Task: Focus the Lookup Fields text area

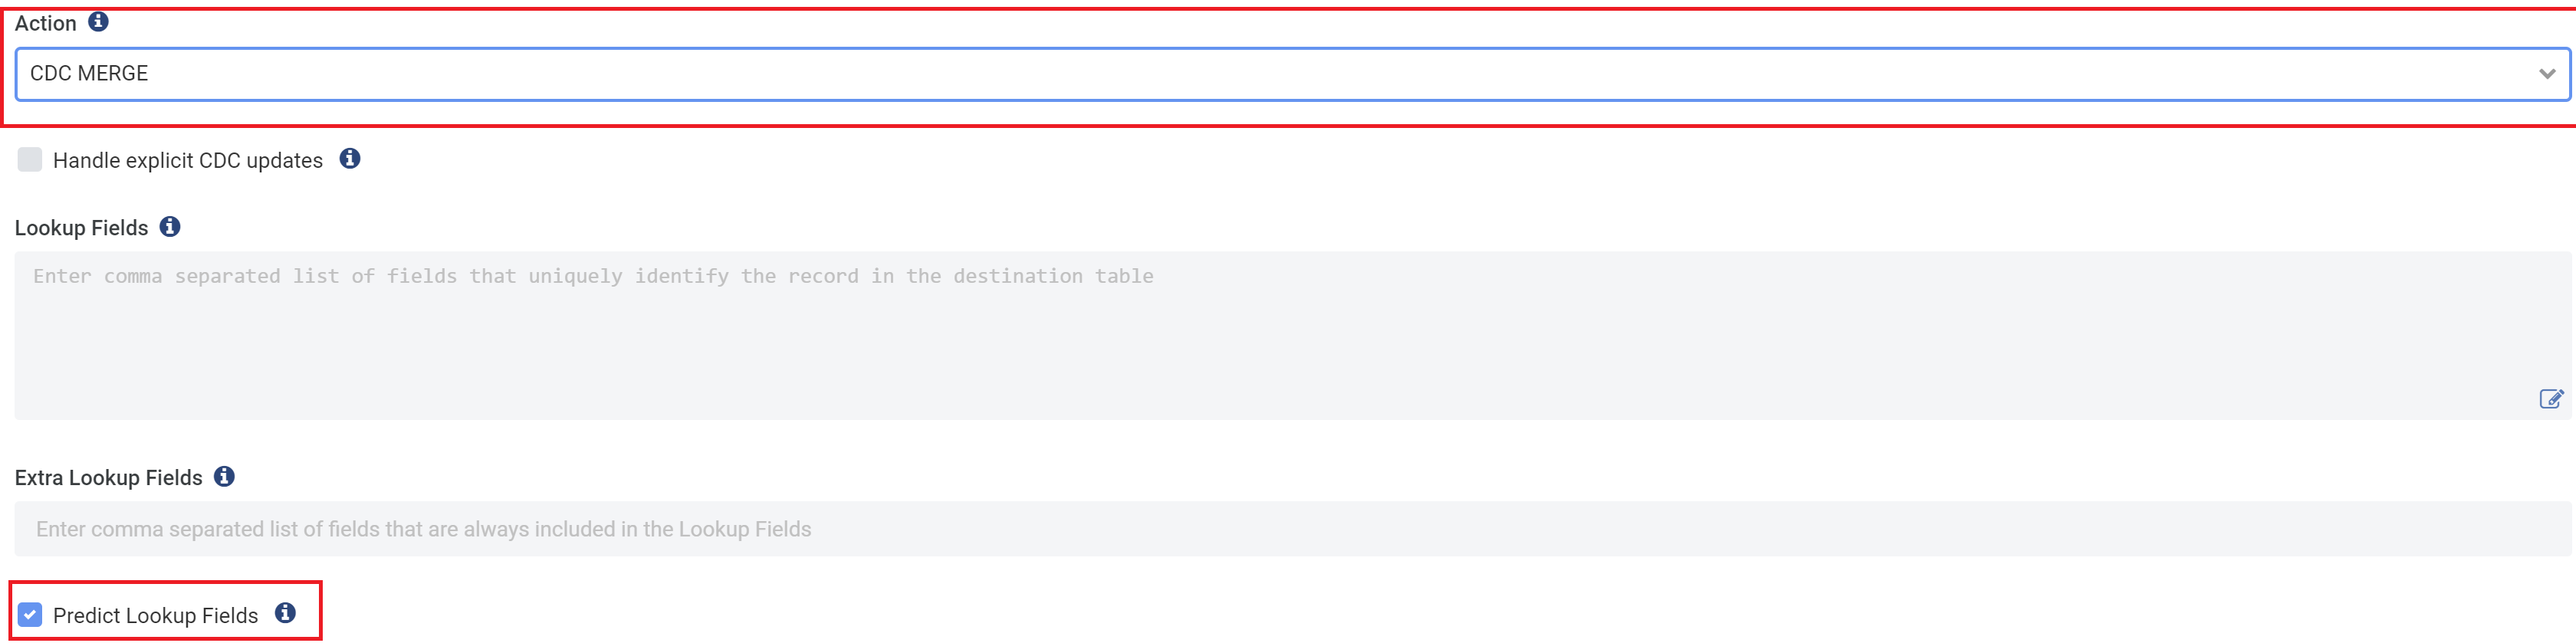Action: pyautogui.click(x=1292, y=335)
